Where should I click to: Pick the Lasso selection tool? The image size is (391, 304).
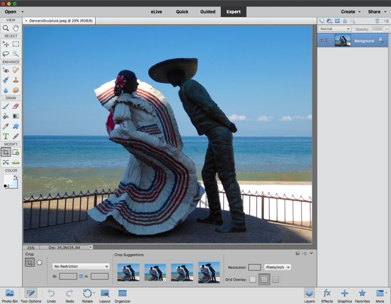6,54
